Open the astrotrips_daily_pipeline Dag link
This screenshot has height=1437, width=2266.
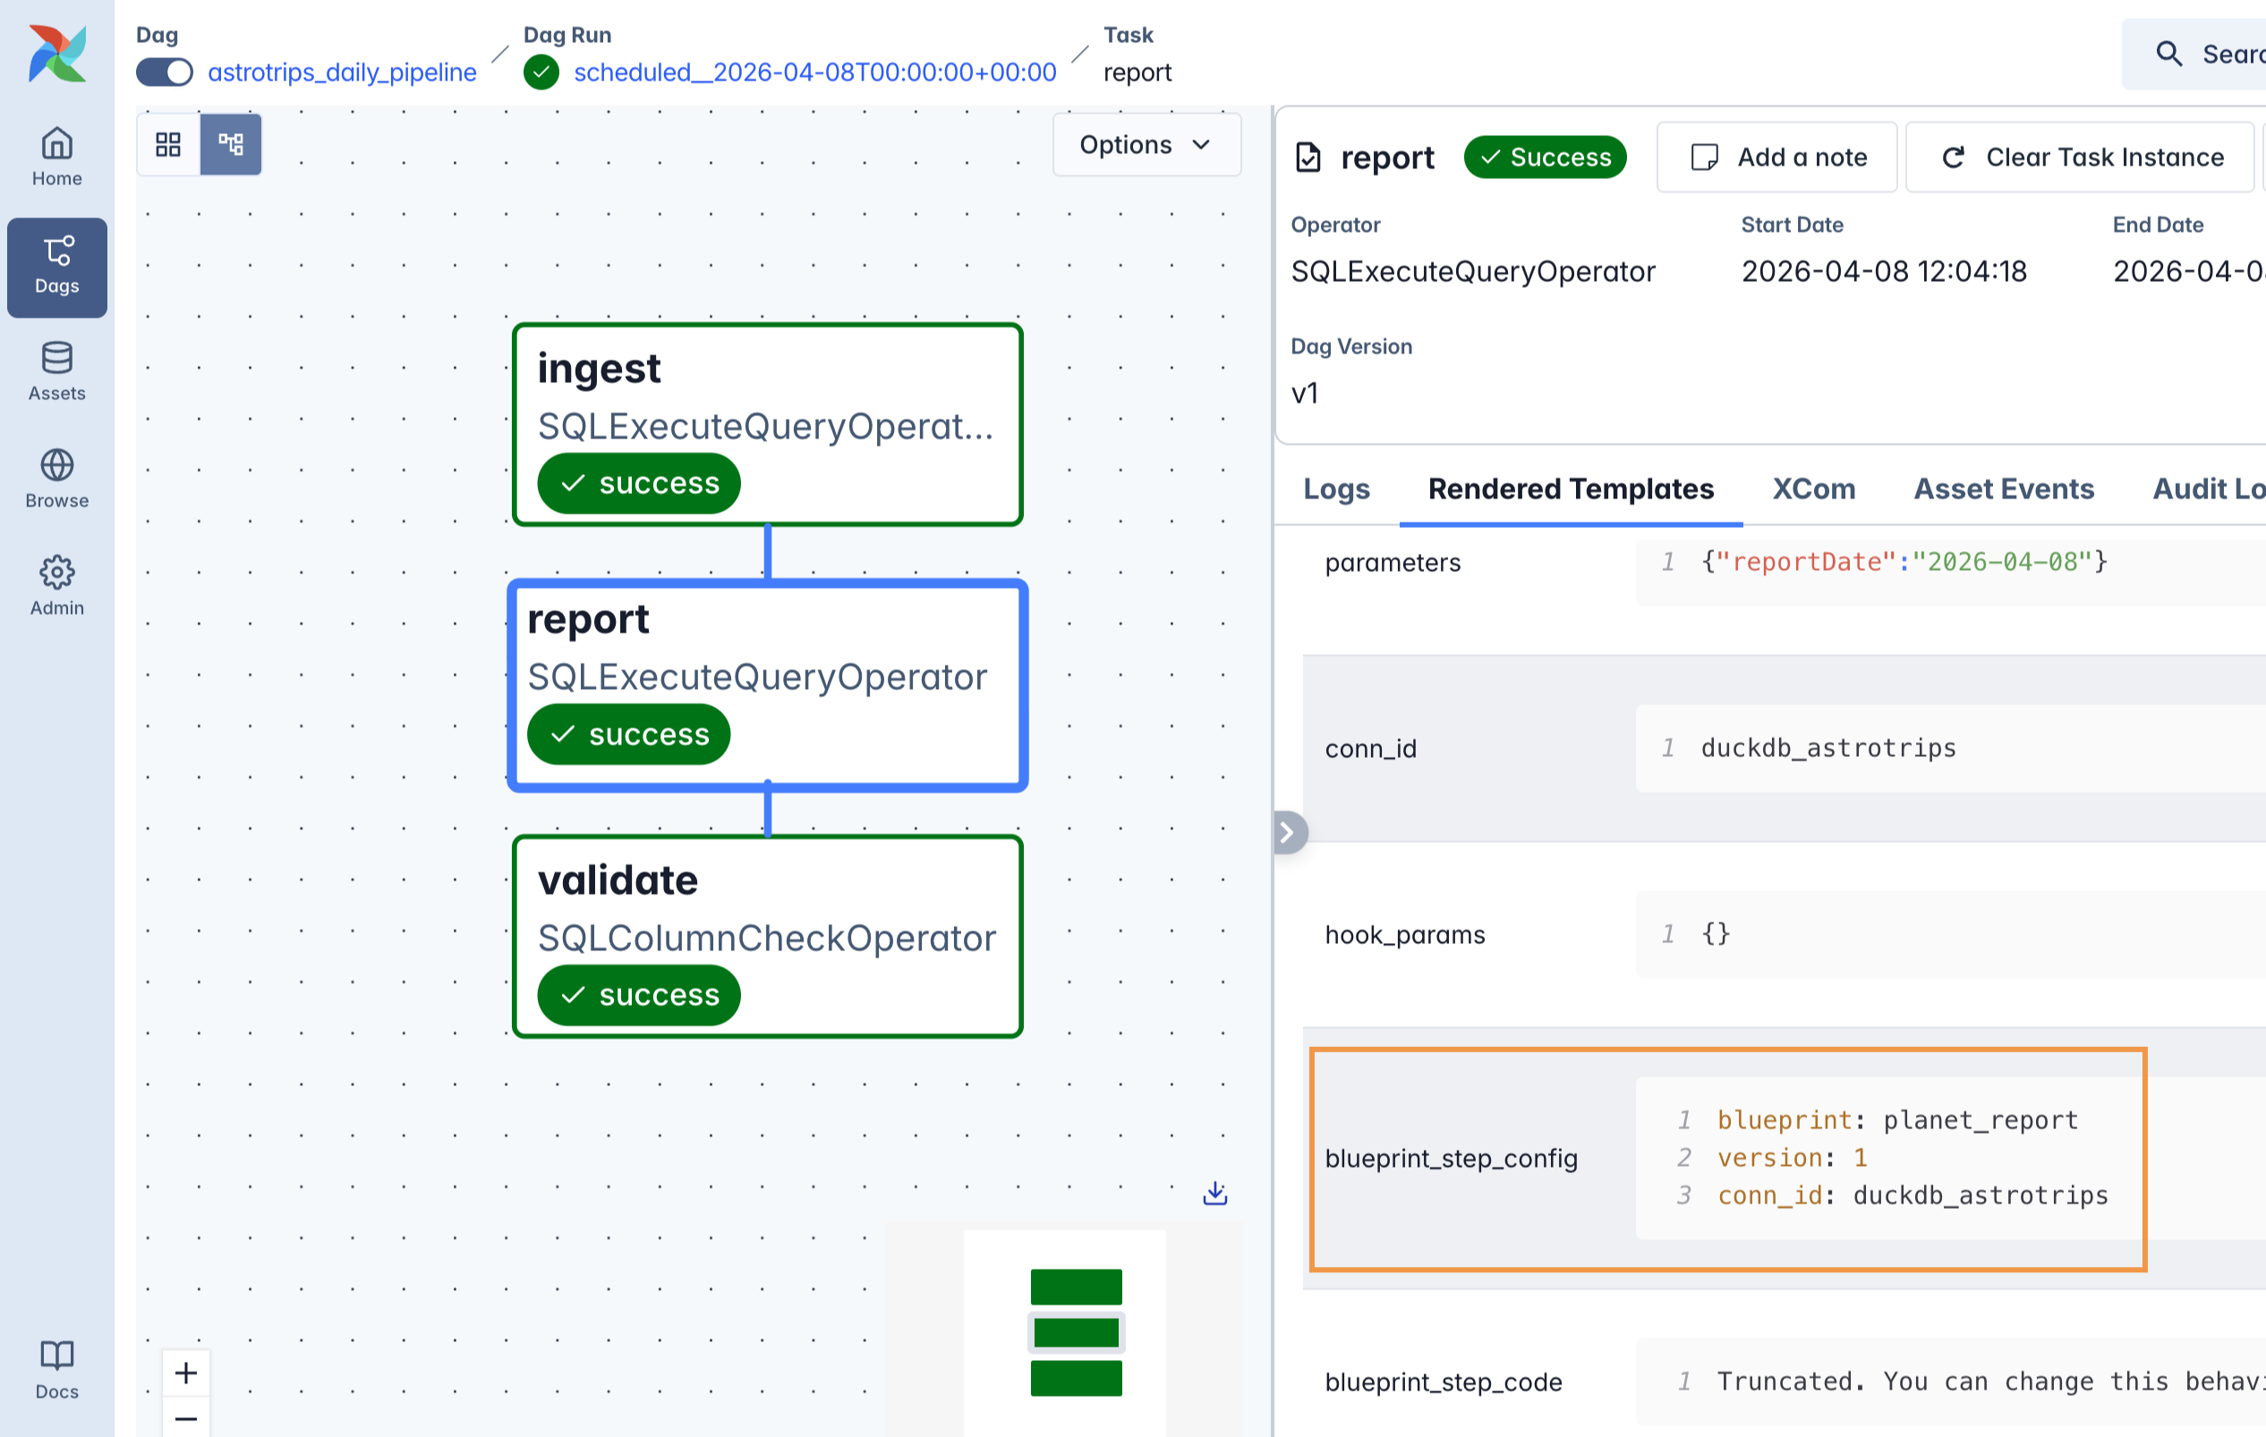coord(342,72)
